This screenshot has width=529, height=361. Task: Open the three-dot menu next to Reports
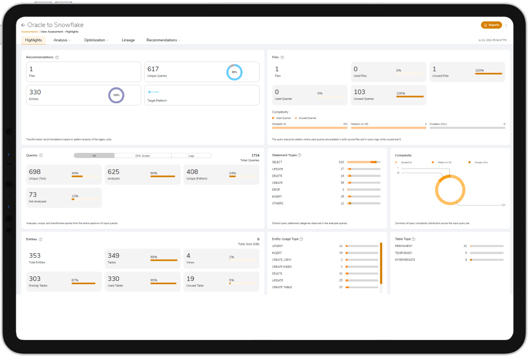click(x=506, y=25)
